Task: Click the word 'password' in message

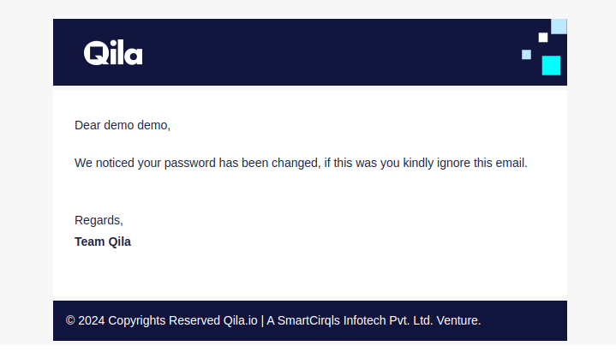Action: [189, 163]
